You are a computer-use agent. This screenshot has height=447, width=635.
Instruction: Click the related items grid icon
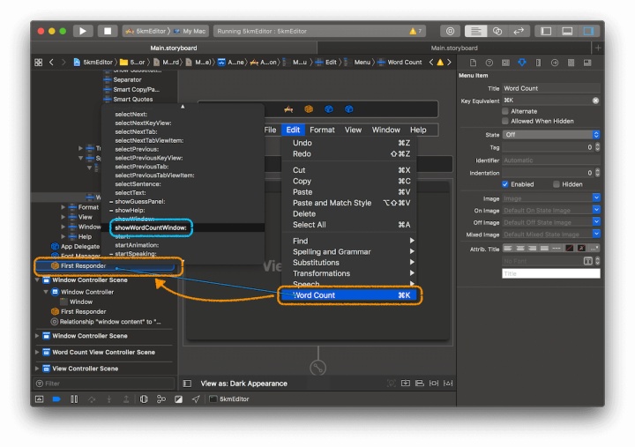(39, 63)
